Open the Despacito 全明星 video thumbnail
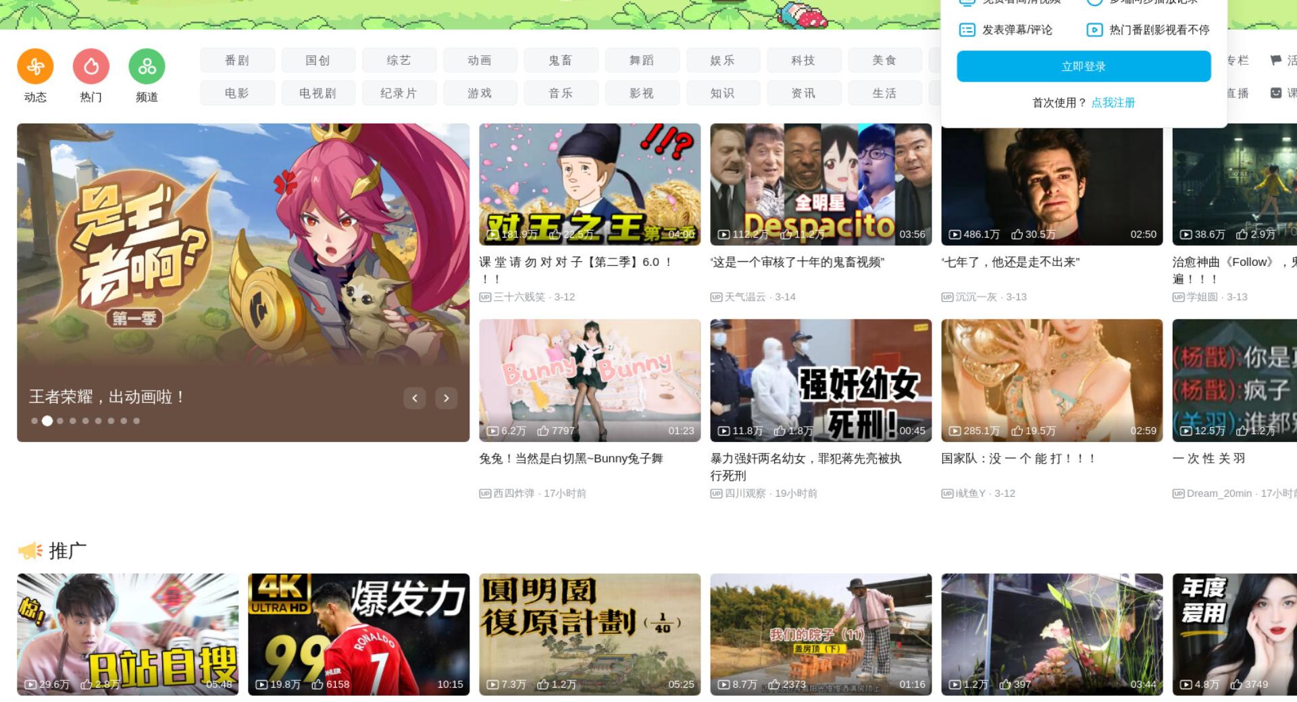Image resolution: width=1297 pixels, height=702 pixels. [x=821, y=184]
